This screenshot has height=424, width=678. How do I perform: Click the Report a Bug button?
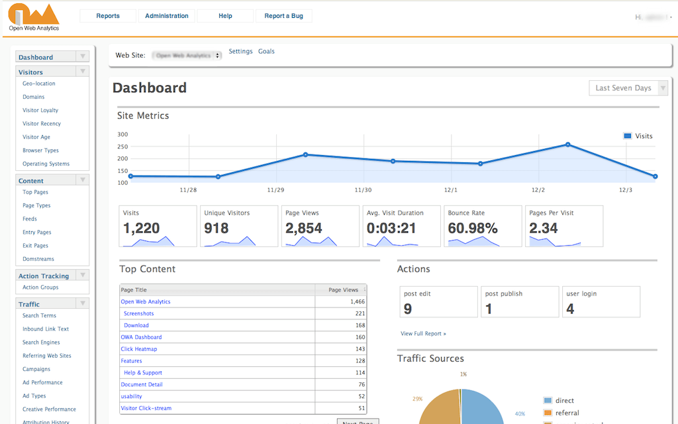283,16
